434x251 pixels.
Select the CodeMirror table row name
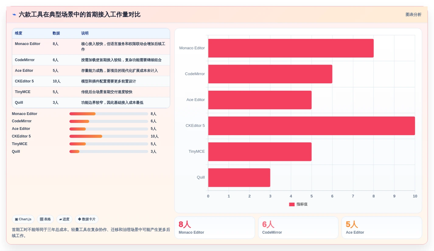click(x=25, y=60)
